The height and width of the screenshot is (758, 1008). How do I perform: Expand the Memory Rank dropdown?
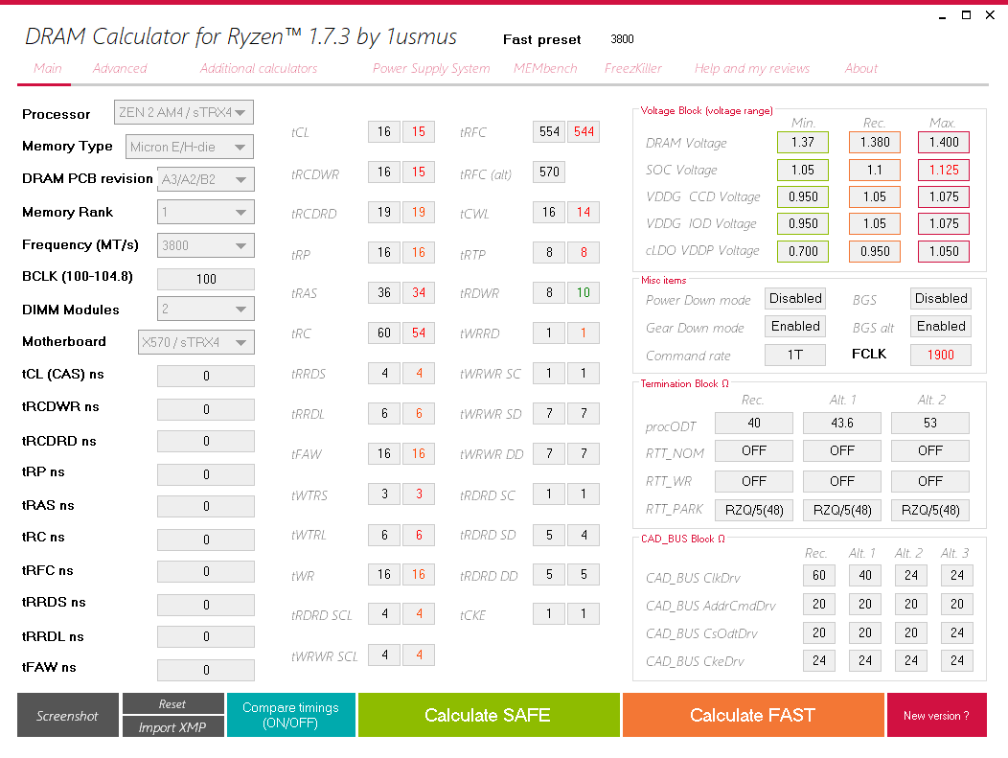pos(206,212)
